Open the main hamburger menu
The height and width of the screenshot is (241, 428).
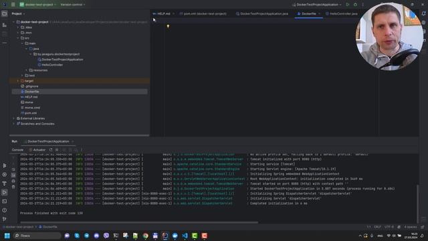[13, 5]
